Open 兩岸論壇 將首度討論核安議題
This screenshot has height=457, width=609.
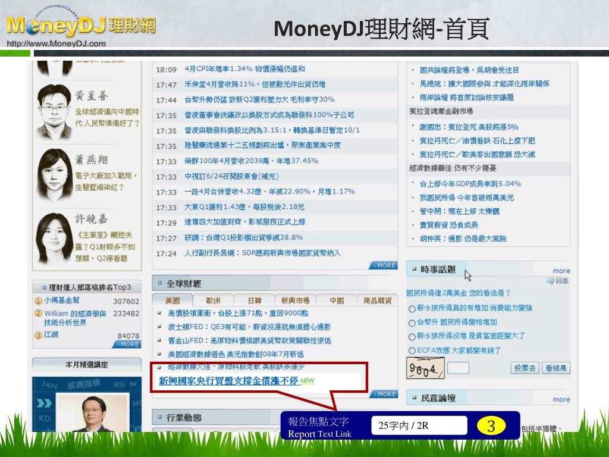point(466,98)
